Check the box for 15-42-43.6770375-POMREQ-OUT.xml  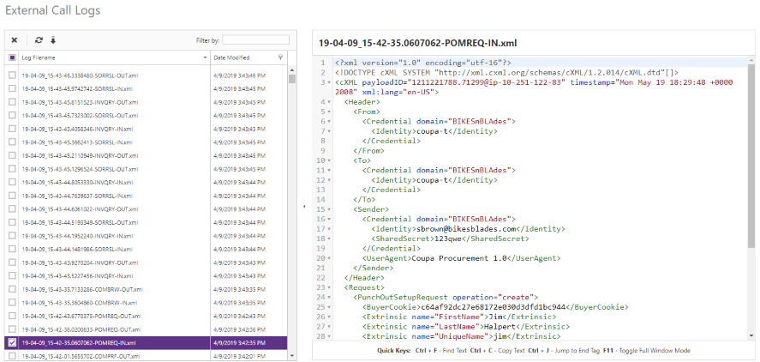(12, 316)
